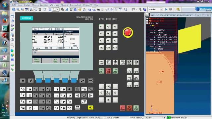The height and width of the screenshot is (119, 212).
Task: Click the Axis feed softkey
Action: click(x=55, y=60)
